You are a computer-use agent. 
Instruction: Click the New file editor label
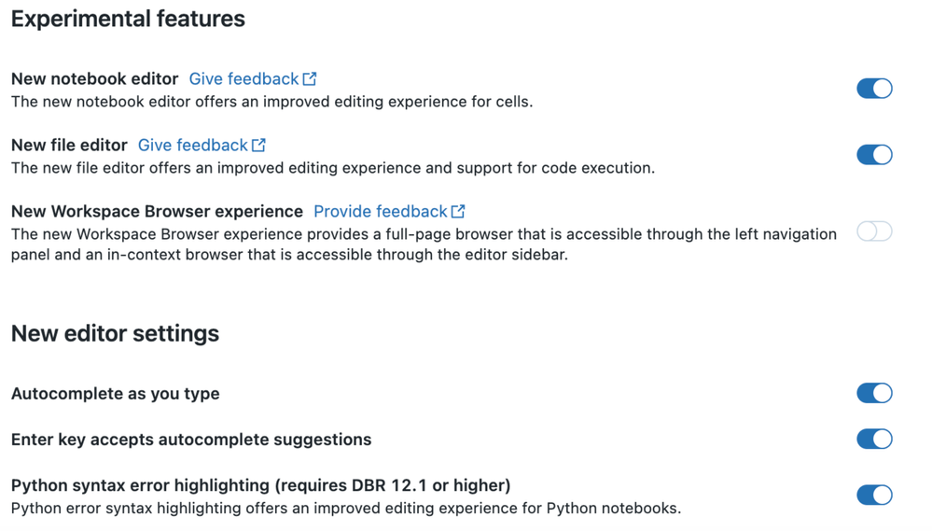coord(69,146)
